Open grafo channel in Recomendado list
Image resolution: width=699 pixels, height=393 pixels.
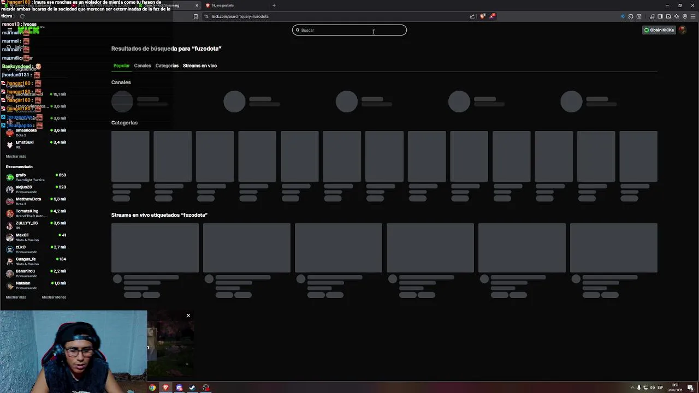[x=35, y=177]
